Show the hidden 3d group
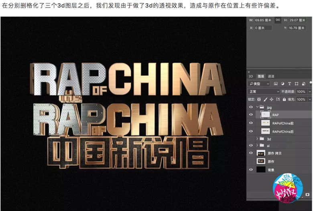313x211 pixels. pos(251,139)
